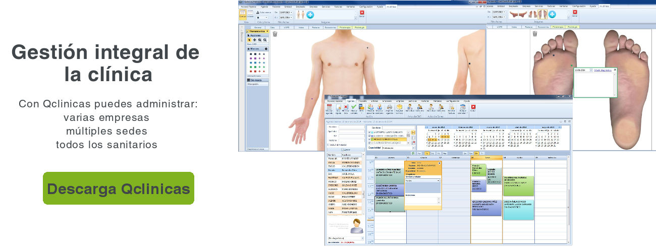Click the trash bin icon above the torso
The height and width of the screenshot is (252, 656).
pos(275,34)
